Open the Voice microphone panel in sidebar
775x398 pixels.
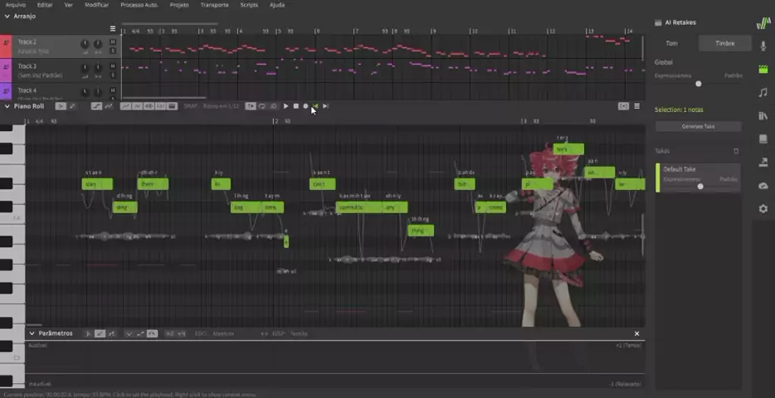click(x=763, y=46)
